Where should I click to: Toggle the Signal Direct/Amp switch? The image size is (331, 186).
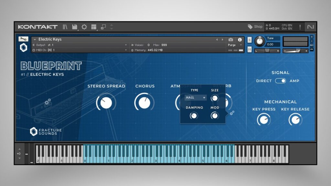280,81
